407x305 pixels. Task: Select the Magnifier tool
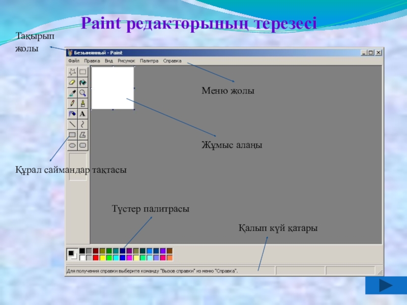pyautogui.click(x=82, y=93)
